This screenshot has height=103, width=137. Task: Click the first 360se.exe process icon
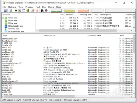pos(6,18)
